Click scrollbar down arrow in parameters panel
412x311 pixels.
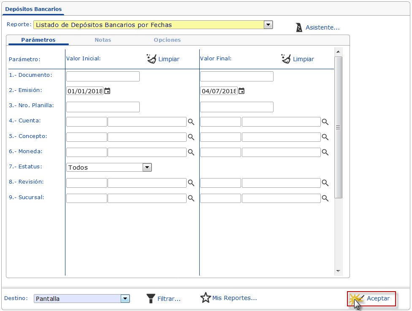click(x=338, y=271)
